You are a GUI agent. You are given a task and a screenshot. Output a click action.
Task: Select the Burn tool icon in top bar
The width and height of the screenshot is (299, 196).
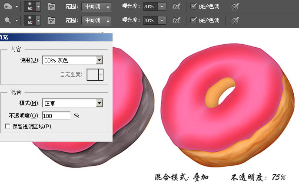tap(8, 7)
